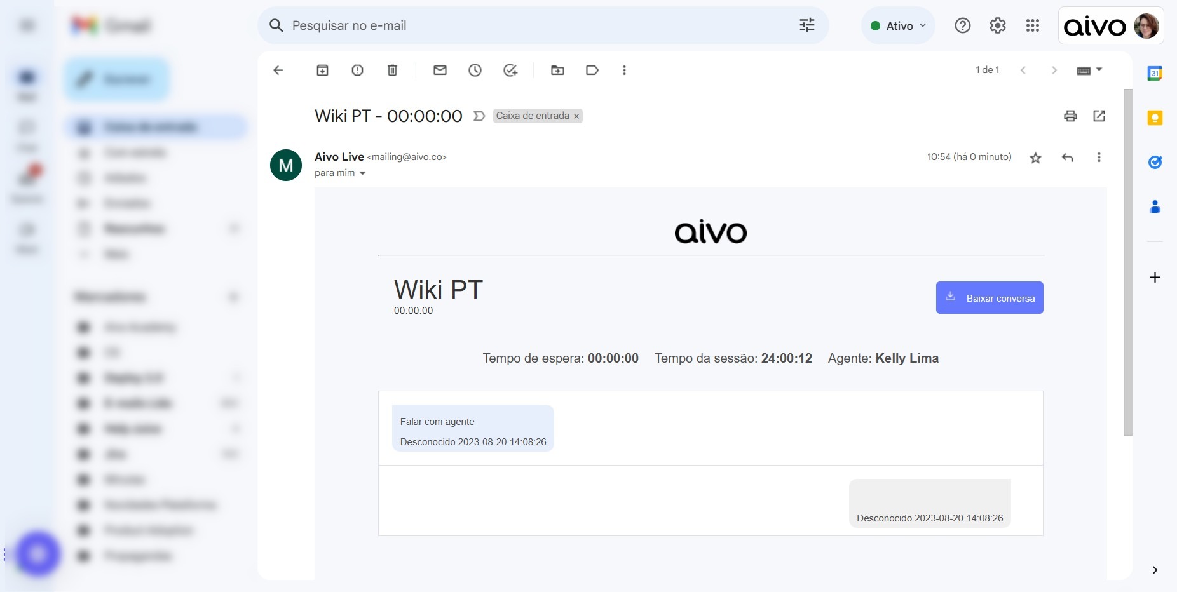This screenshot has height=592, width=1177.
Task: Go back to inbox with the back arrow
Action: 278,71
